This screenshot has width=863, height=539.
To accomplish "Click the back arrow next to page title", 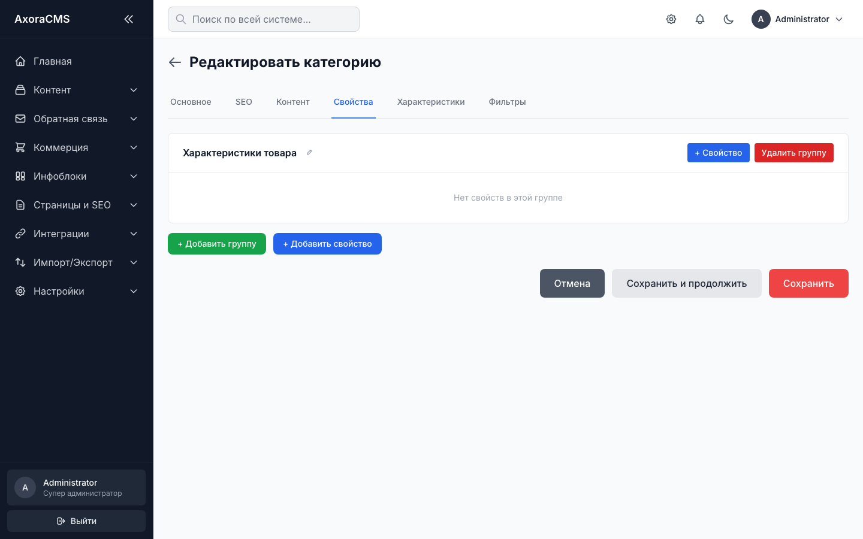I will pyautogui.click(x=175, y=62).
